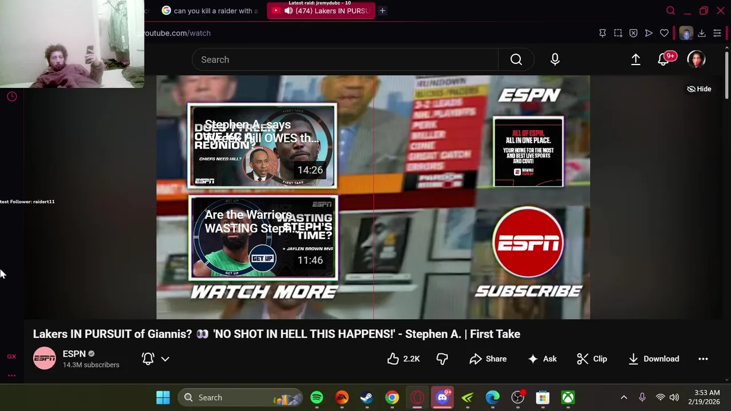Open the volume speaker tray icon
Image resolution: width=731 pixels, height=411 pixels.
(x=674, y=397)
